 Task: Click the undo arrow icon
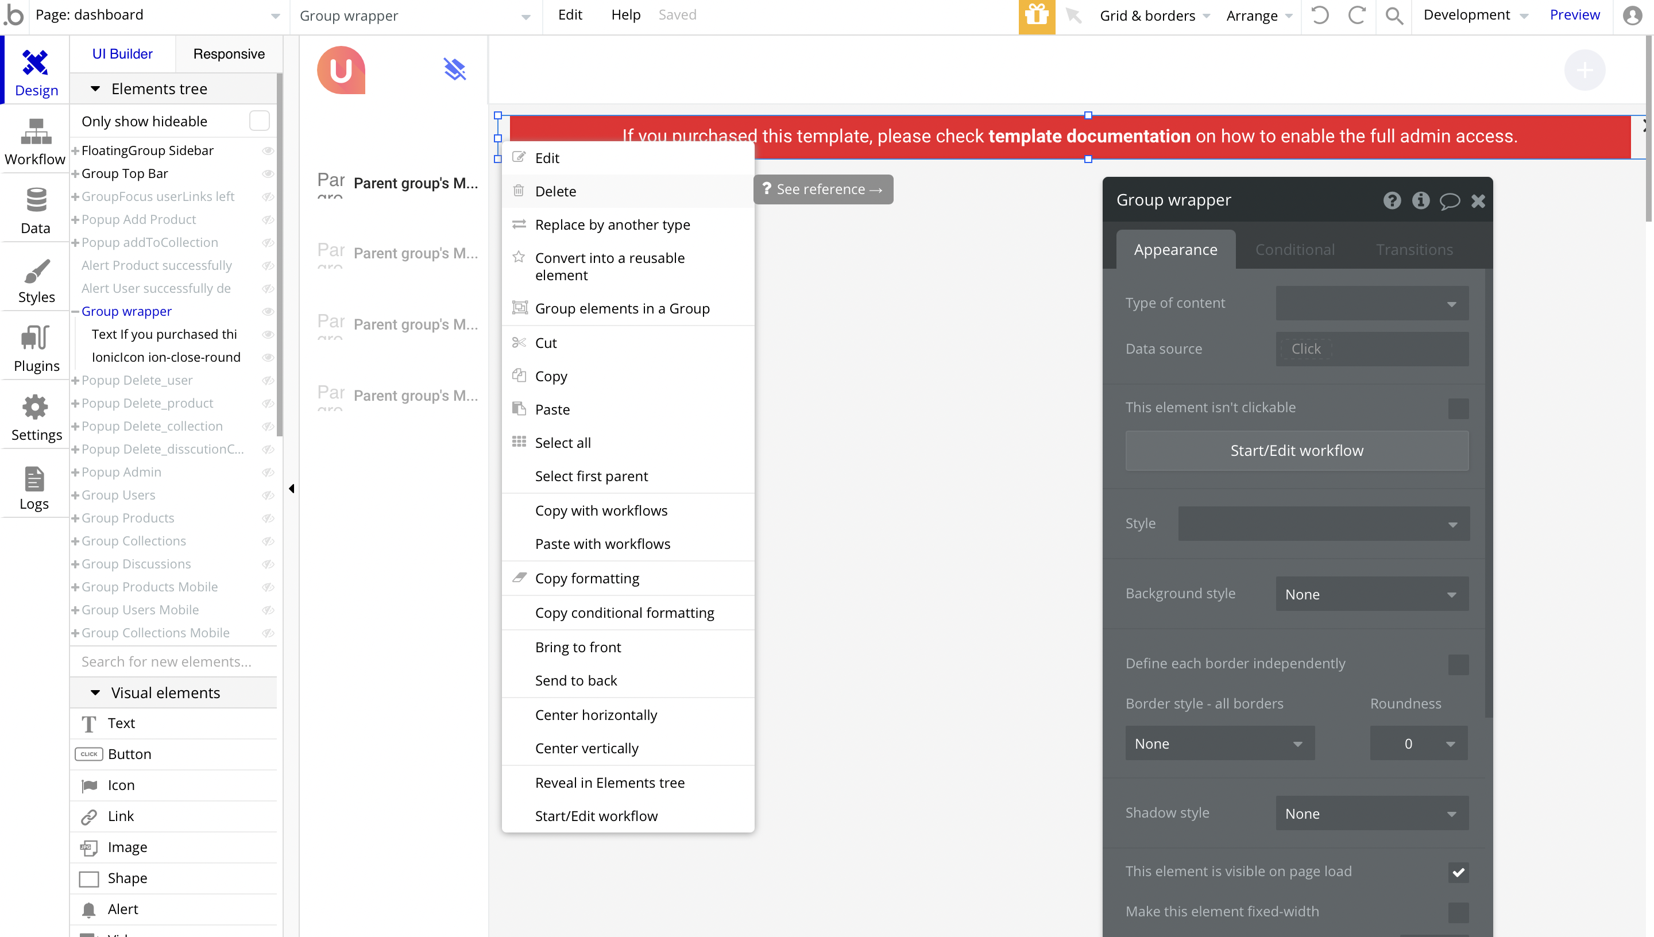tap(1320, 16)
